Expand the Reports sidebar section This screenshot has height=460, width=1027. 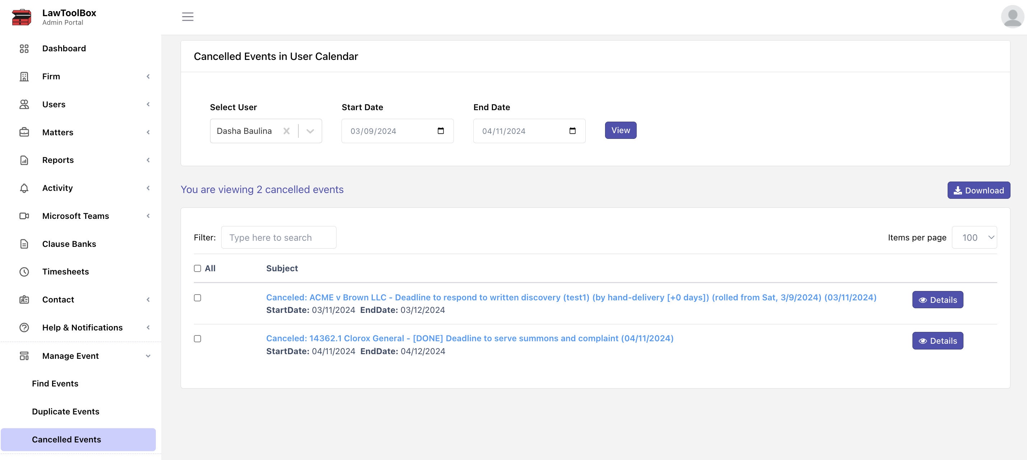58,160
